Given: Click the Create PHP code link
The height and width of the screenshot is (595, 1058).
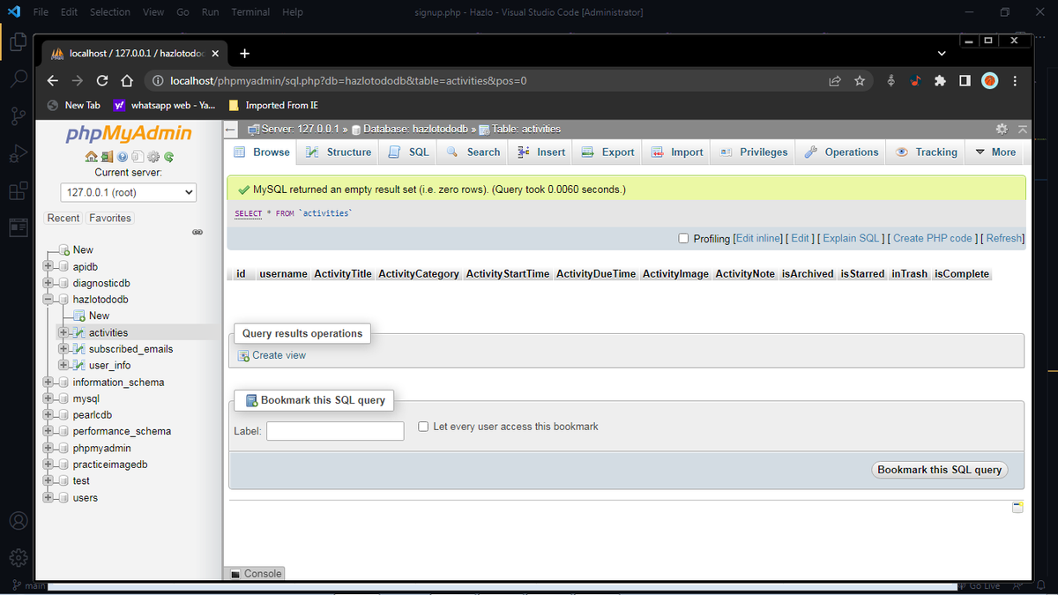Looking at the screenshot, I should pos(932,238).
